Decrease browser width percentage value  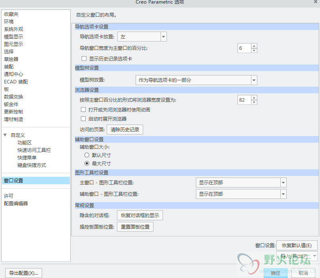(x=254, y=102)
